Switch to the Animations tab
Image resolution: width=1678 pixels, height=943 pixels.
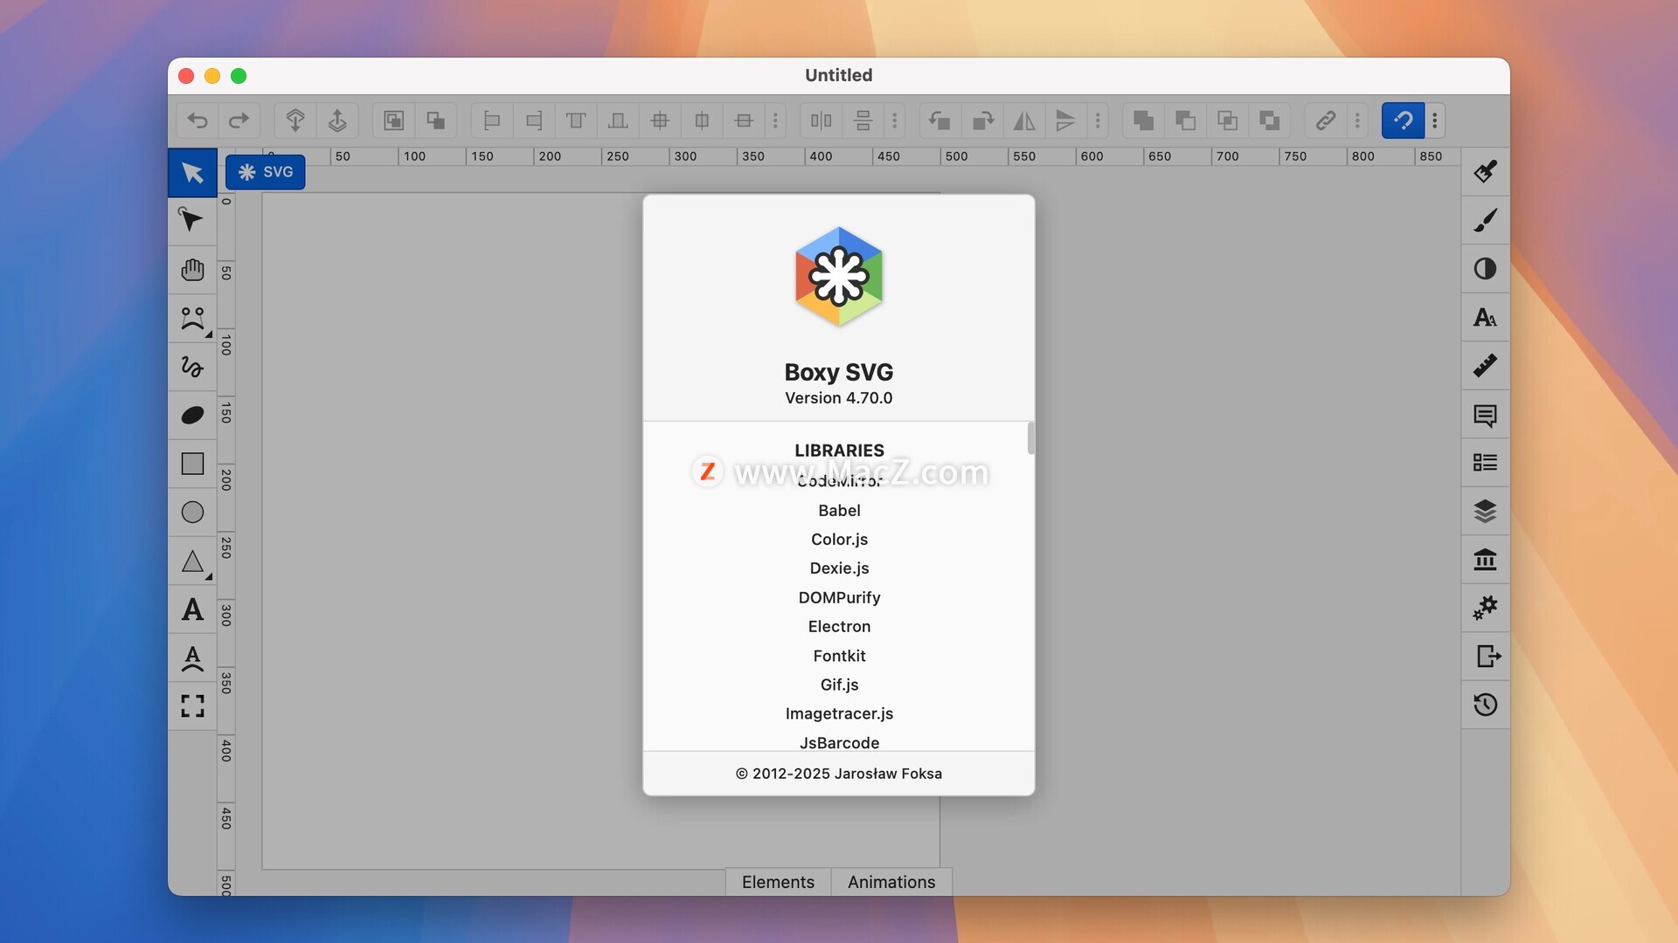click(891, 882)
